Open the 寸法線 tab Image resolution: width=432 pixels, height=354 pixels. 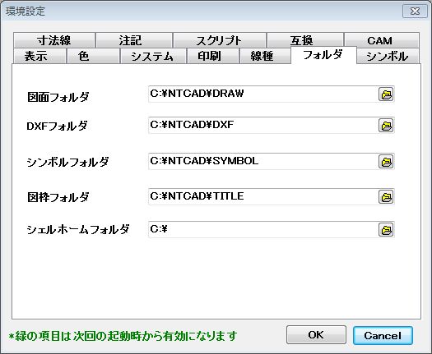(x=54, y=40)
